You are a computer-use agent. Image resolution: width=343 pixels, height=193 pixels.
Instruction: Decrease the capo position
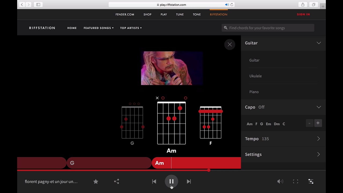click(x=310, y=123)
